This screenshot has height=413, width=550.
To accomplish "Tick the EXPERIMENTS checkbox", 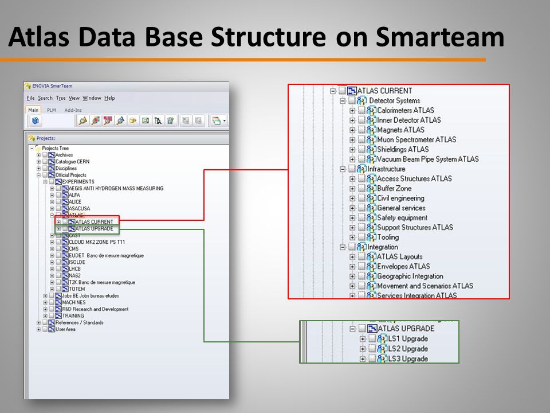I will pyautogui.click(x=52, y=182).
